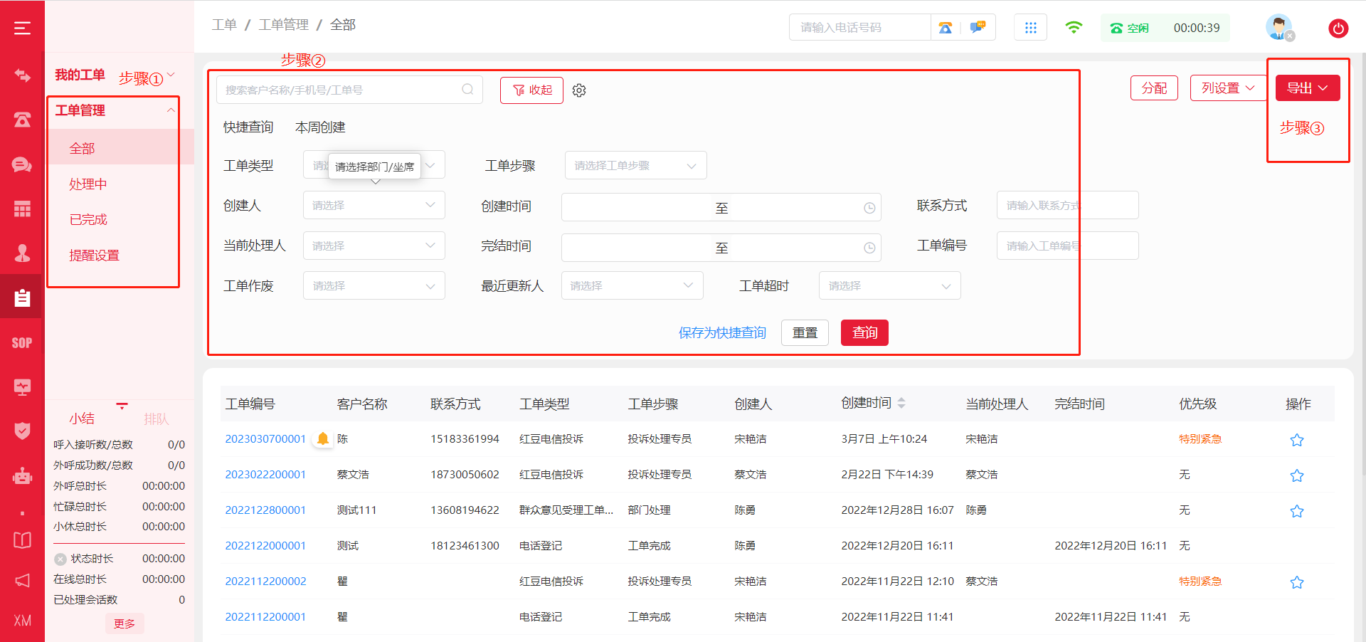Open the work order clipboard sidebar icon
This screenshot has width=1366, height=642.
(22, 298)
